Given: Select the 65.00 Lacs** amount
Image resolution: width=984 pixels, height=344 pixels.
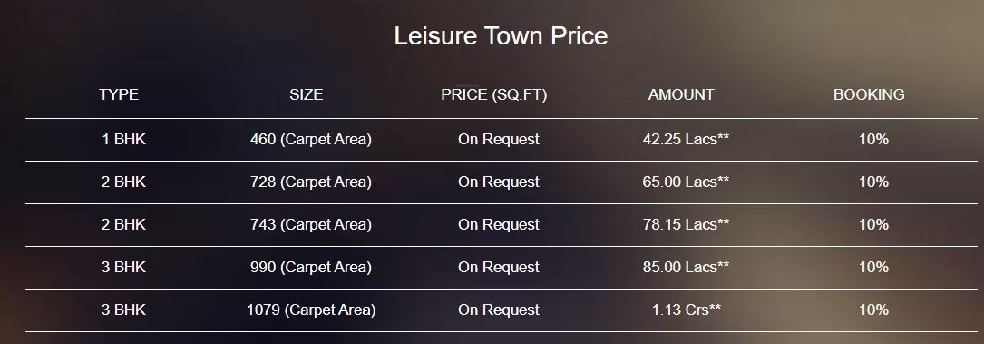Looking at the screenshot, I should click(x=686, y=182).
